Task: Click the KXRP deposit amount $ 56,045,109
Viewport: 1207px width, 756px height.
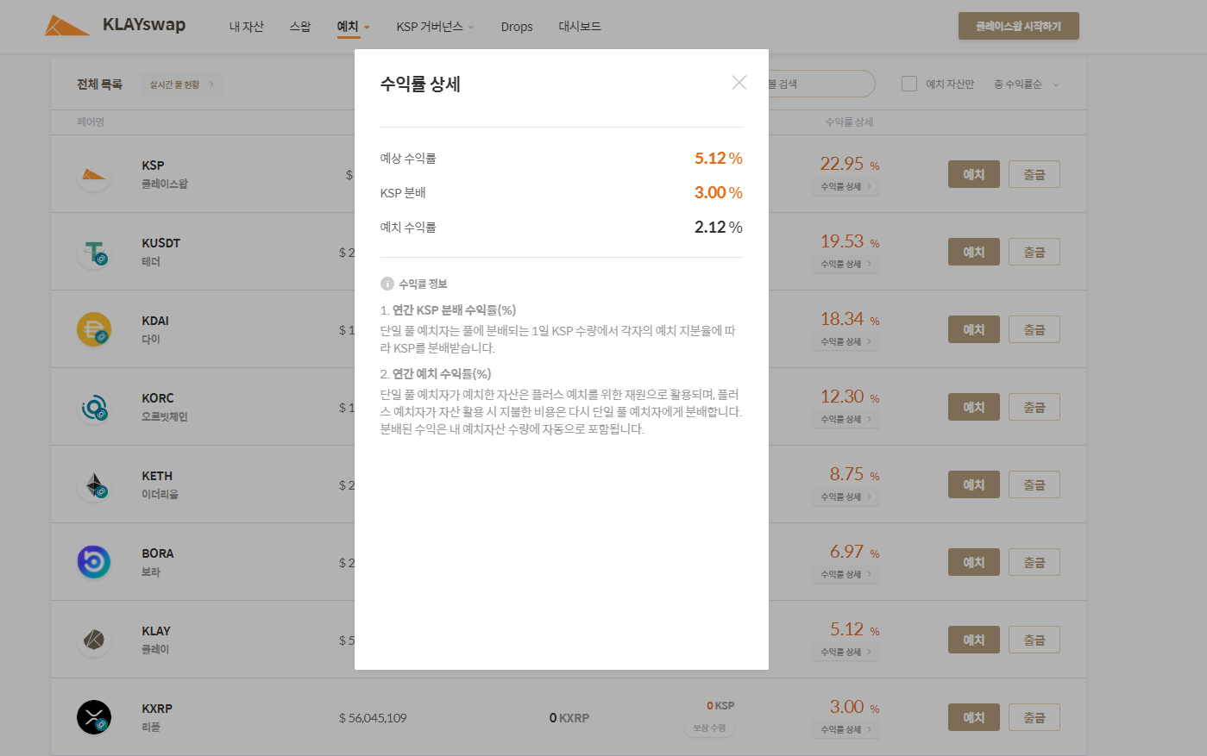Action: [x=373, y=718]
